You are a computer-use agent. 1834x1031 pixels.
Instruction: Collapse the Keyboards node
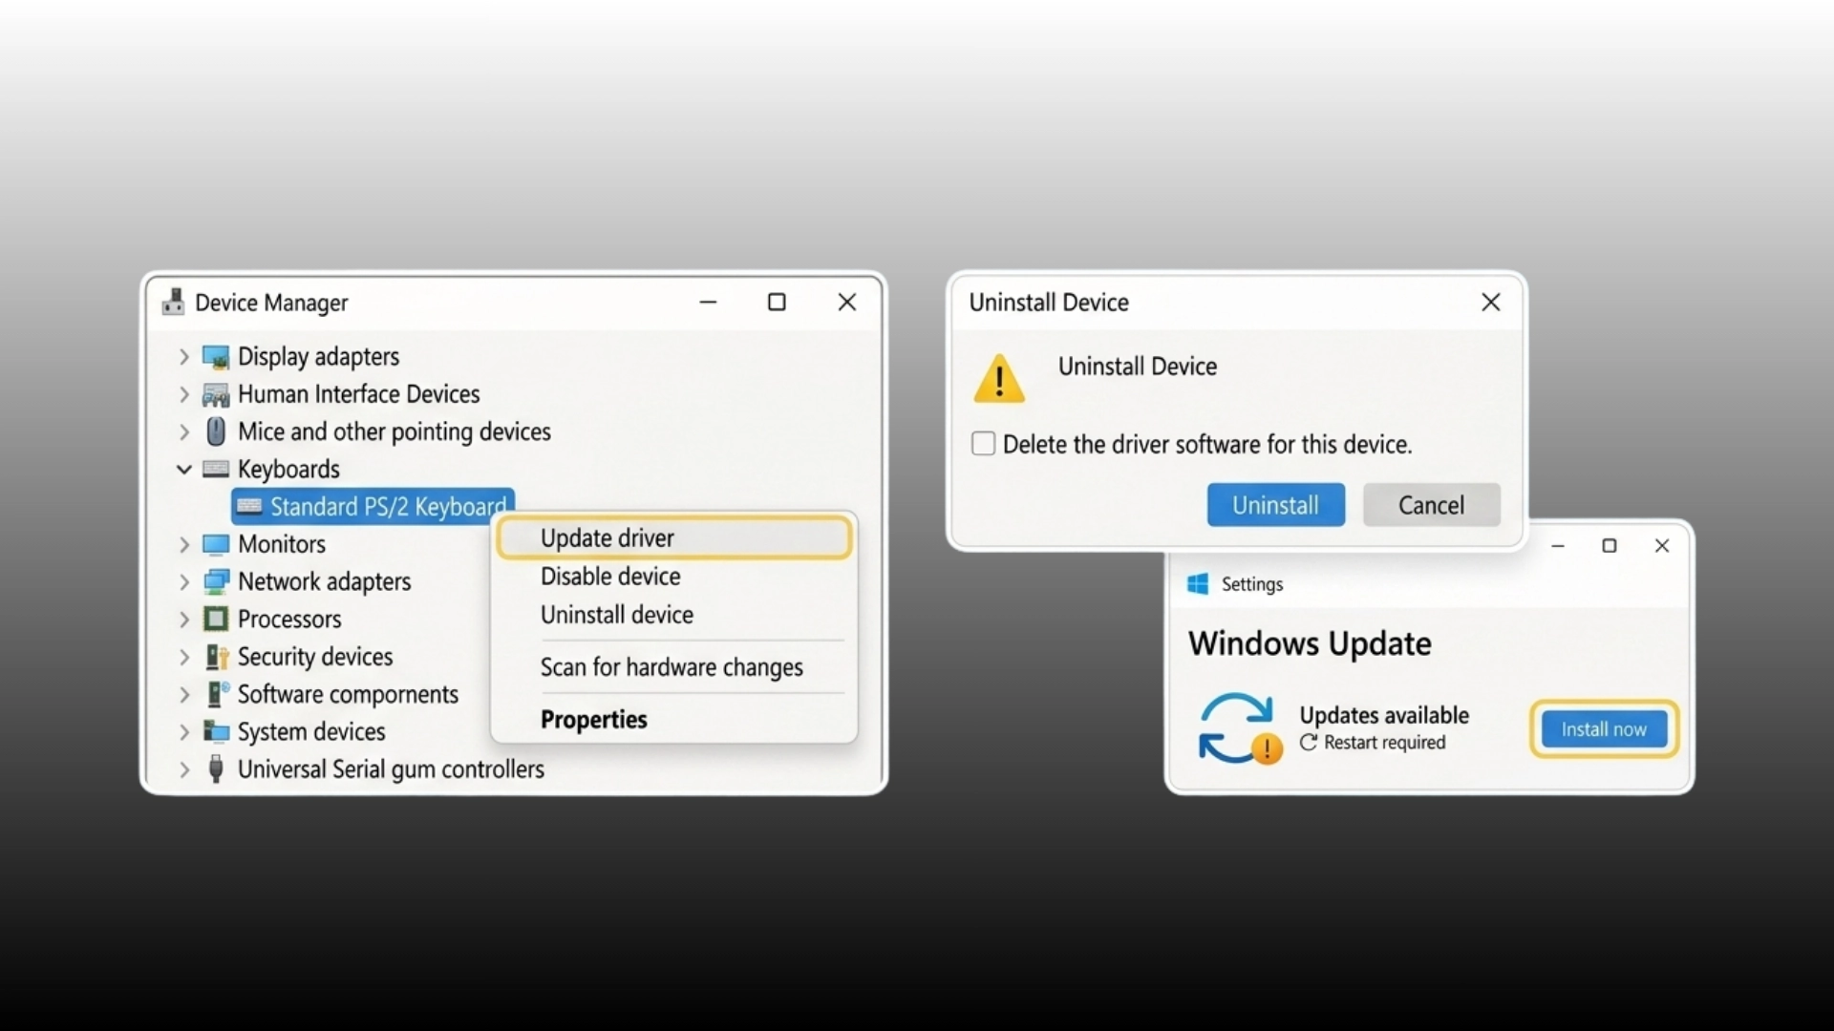(184, 469)
